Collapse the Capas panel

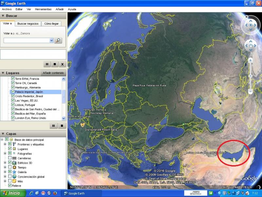(3, 134)
